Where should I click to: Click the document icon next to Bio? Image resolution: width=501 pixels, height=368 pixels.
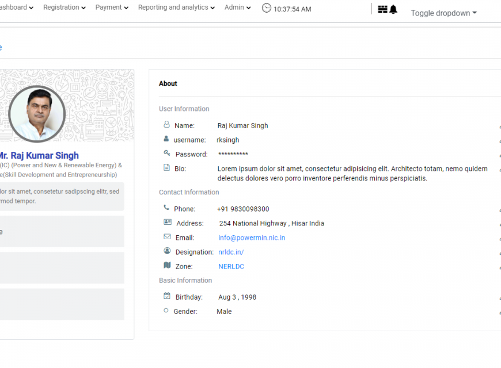point(167,168)
